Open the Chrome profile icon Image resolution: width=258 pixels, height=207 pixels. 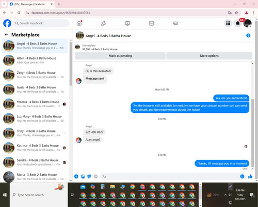pyautogui.click(x=246, y=13)
